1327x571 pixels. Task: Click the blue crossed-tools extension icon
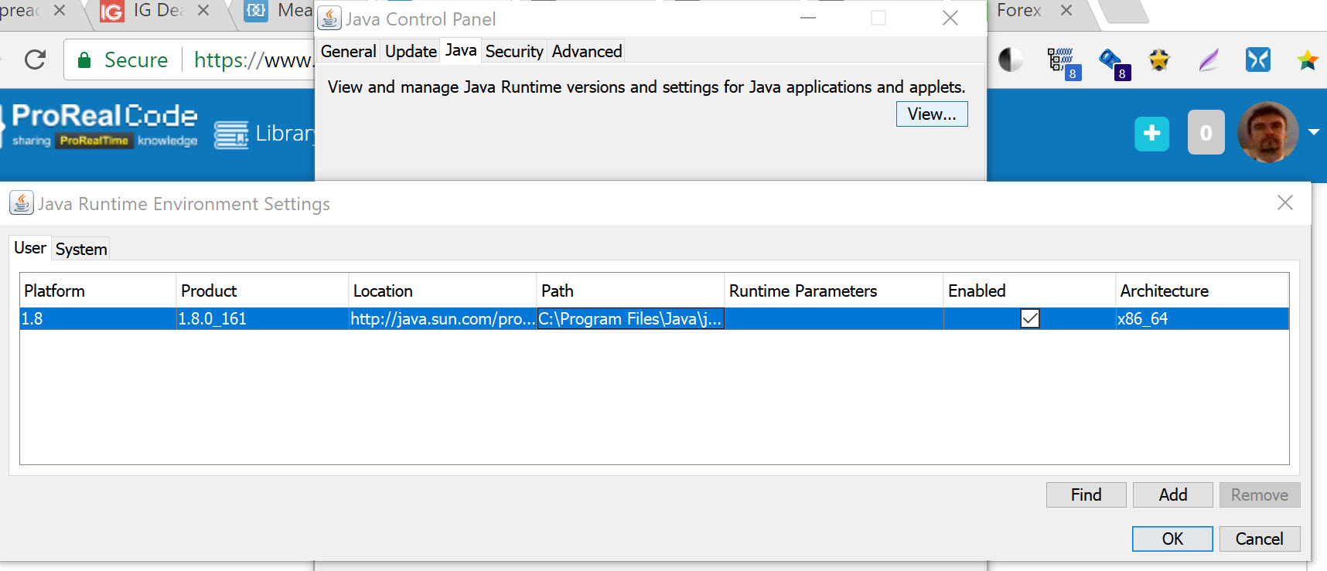(1258, 59)
